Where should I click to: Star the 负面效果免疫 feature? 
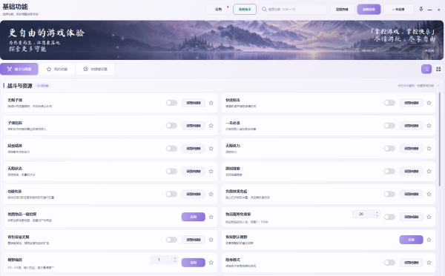[x=429, y=194]
